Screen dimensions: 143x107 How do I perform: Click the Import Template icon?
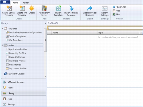click(x=58, y=8)
